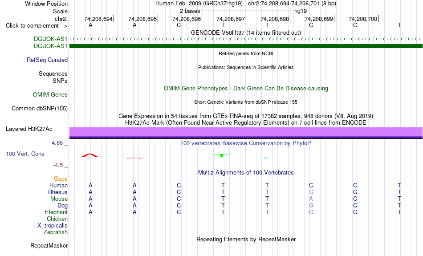Viewport: 423px width, 256px height.
Task: Click the '2 bases' scale bar
Action: (x=246, y=11)
